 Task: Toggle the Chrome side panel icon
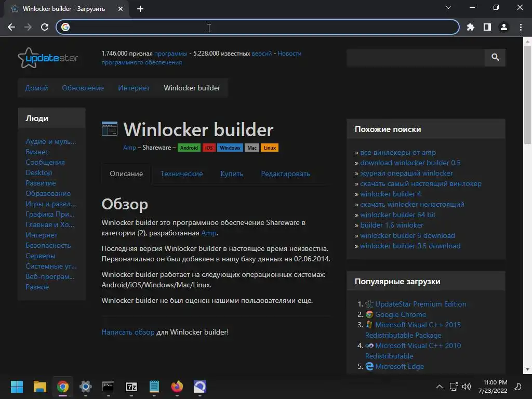[x=487, y=27]
